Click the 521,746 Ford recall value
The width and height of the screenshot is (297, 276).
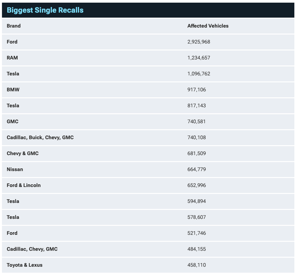coord(197,233)
